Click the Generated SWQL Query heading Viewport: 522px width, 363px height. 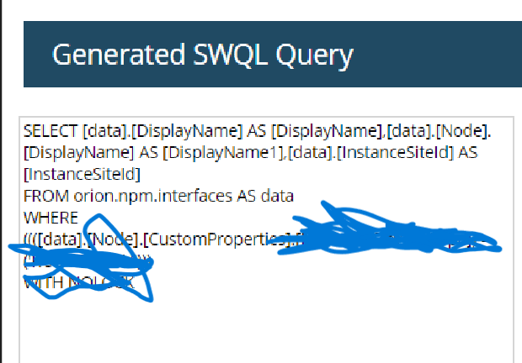pyautogui.click(x=202, y=55)
